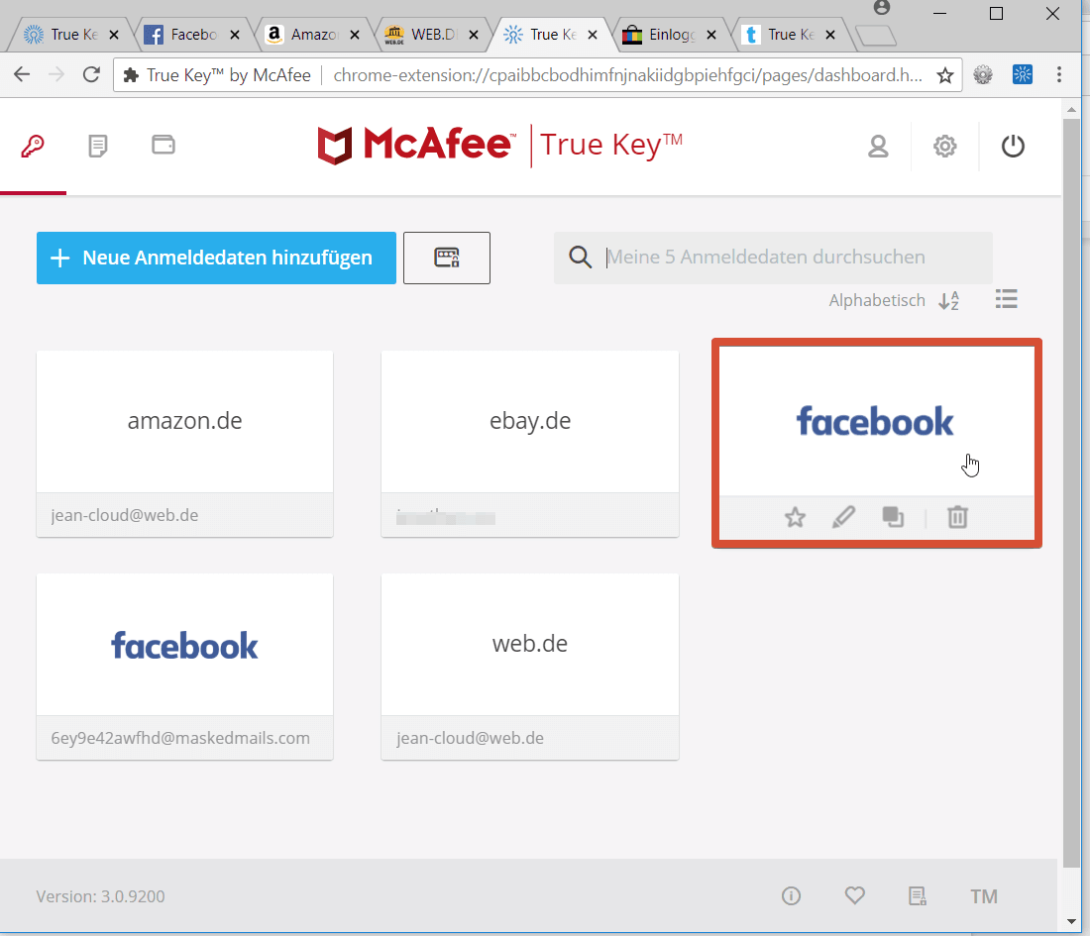Click the TM link in footer
The image size is (1090, 936).
tap(984, 897)
